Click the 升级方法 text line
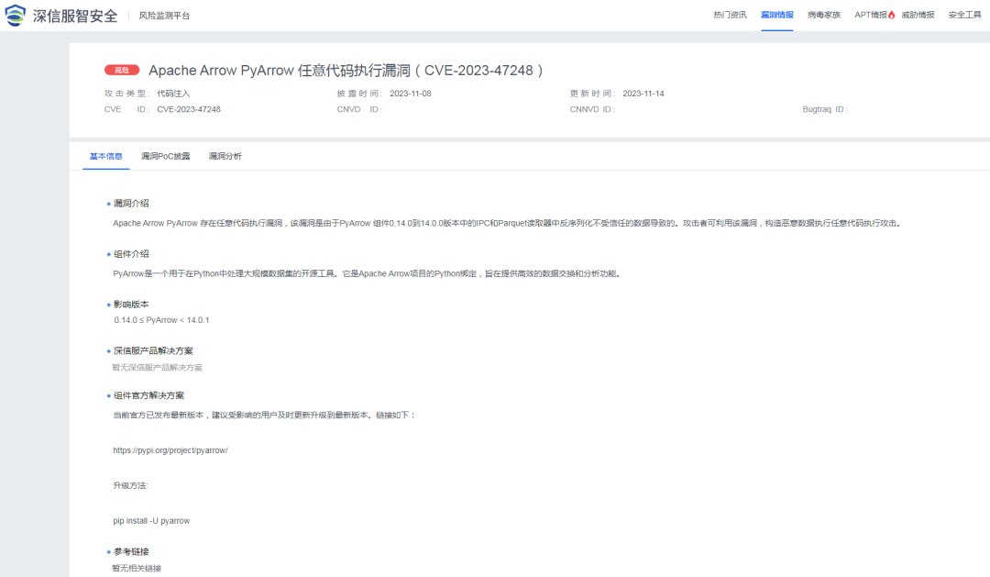990x577 pixels. [130, 485]
